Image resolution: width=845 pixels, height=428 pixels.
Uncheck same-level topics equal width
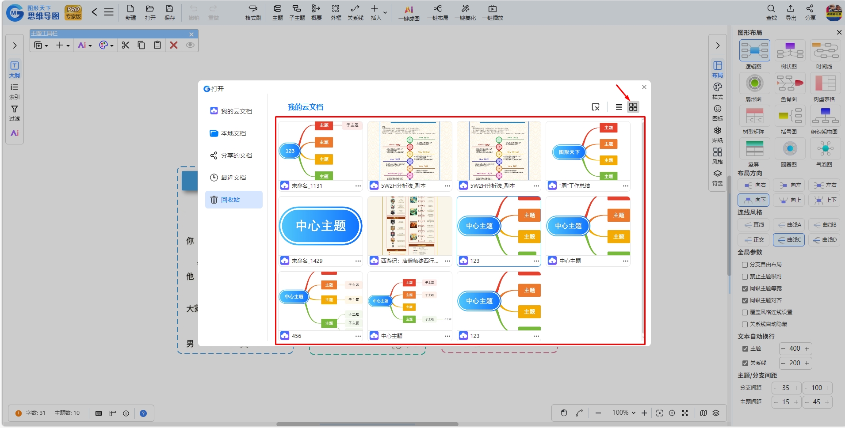pos(745,288)
